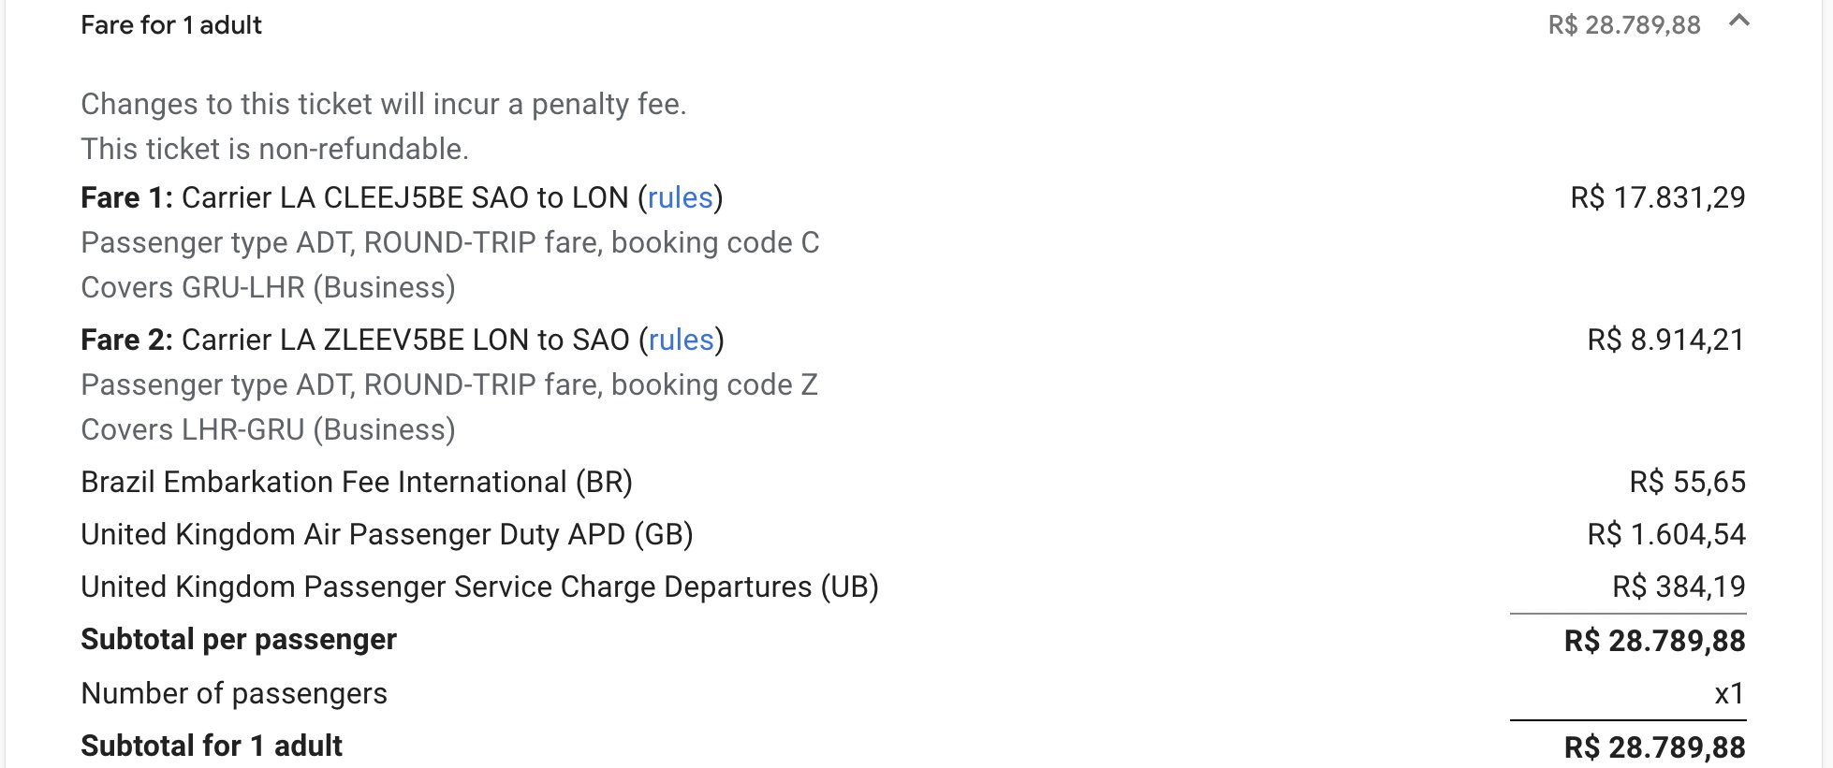Click the R$ 55,65 embarkation fee amount
Image resolution: width=1833 pixels, height=768 pixels.
coord(1688,482)
